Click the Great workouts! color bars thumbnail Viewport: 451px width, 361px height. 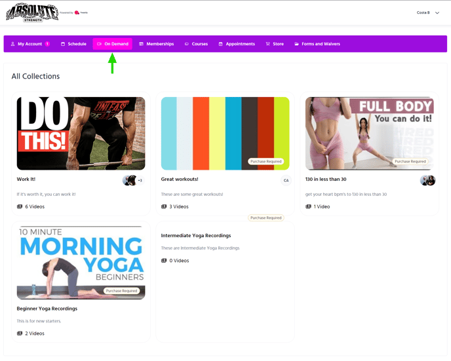[x=225, y=133]
